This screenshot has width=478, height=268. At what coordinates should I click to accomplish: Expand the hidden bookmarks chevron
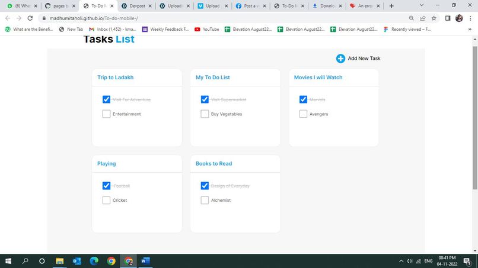pos(470,29)
